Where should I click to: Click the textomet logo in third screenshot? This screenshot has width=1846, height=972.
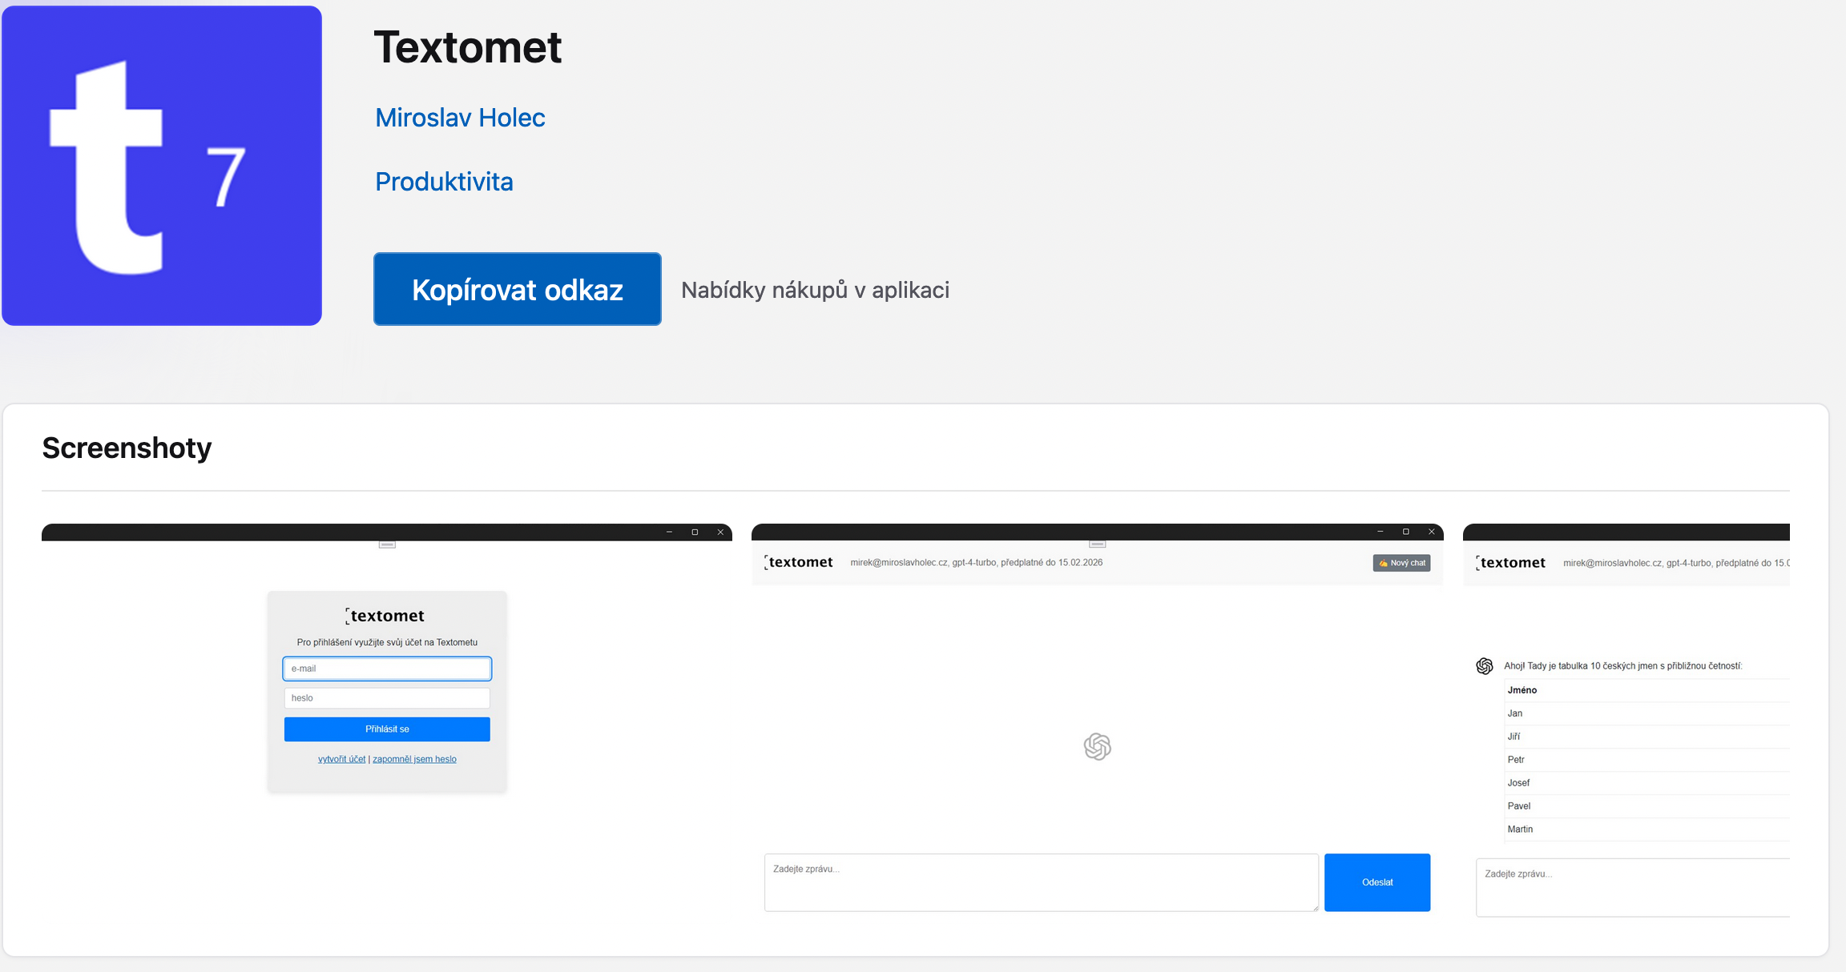pyautogui.click(x=1510, y=563)
